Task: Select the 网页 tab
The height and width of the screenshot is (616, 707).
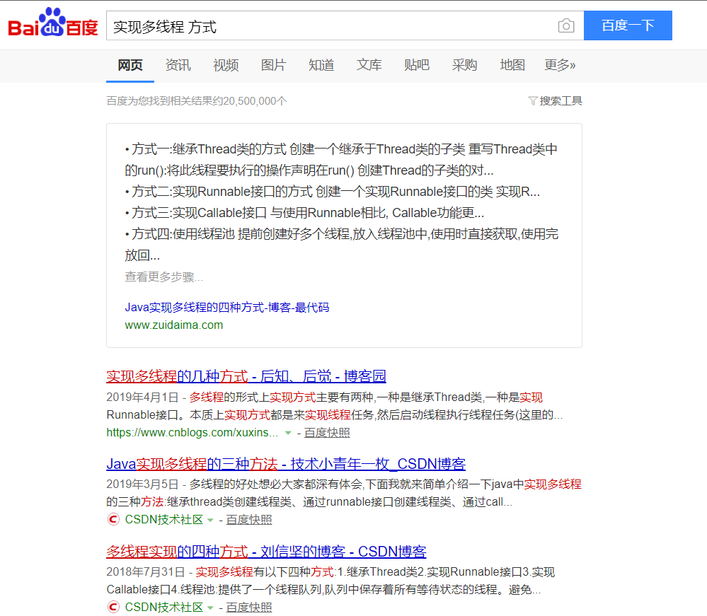Action: click(x=130, y=65)
